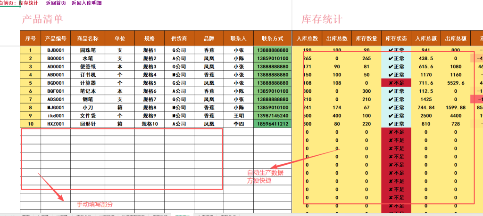Click the ✔正常 status of 回形针 row
The image size is (483, 216).
[x=396, y=124]
